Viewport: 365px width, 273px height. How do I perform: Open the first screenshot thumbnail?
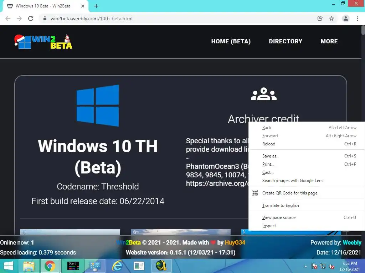click(70, 232)
